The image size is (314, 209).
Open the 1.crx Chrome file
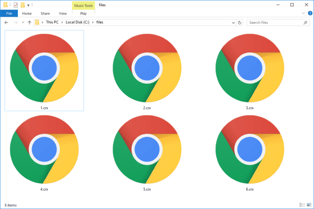click(x=44, y=68)
